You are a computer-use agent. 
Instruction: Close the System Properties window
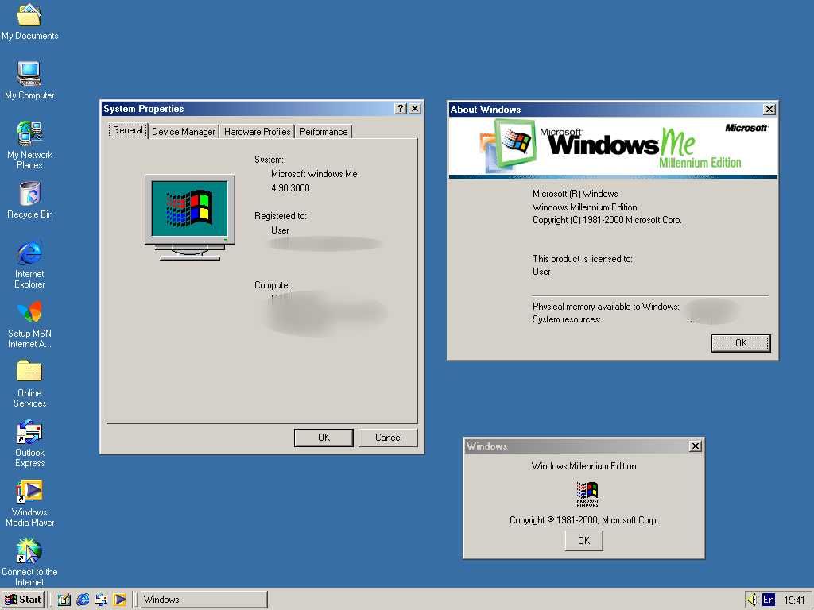pyautogui.click(x=415, y=108)
